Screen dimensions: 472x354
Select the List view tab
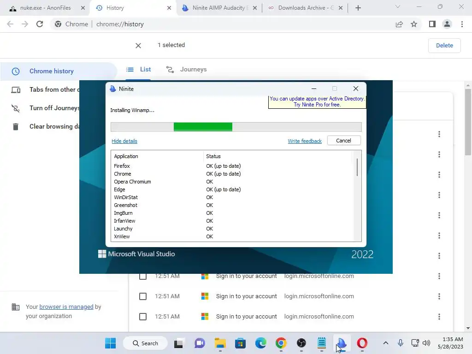139,70
